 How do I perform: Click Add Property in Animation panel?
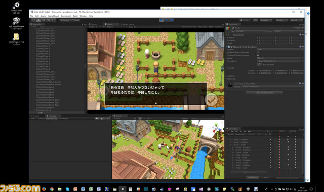(249, 172)
